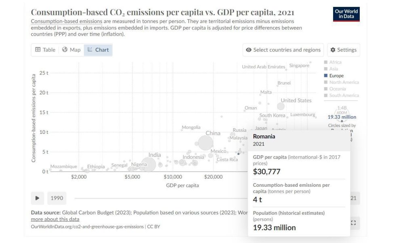Switch to the Map tab
This screenshot has width=414, height=243.
click(x=71, y=50)
